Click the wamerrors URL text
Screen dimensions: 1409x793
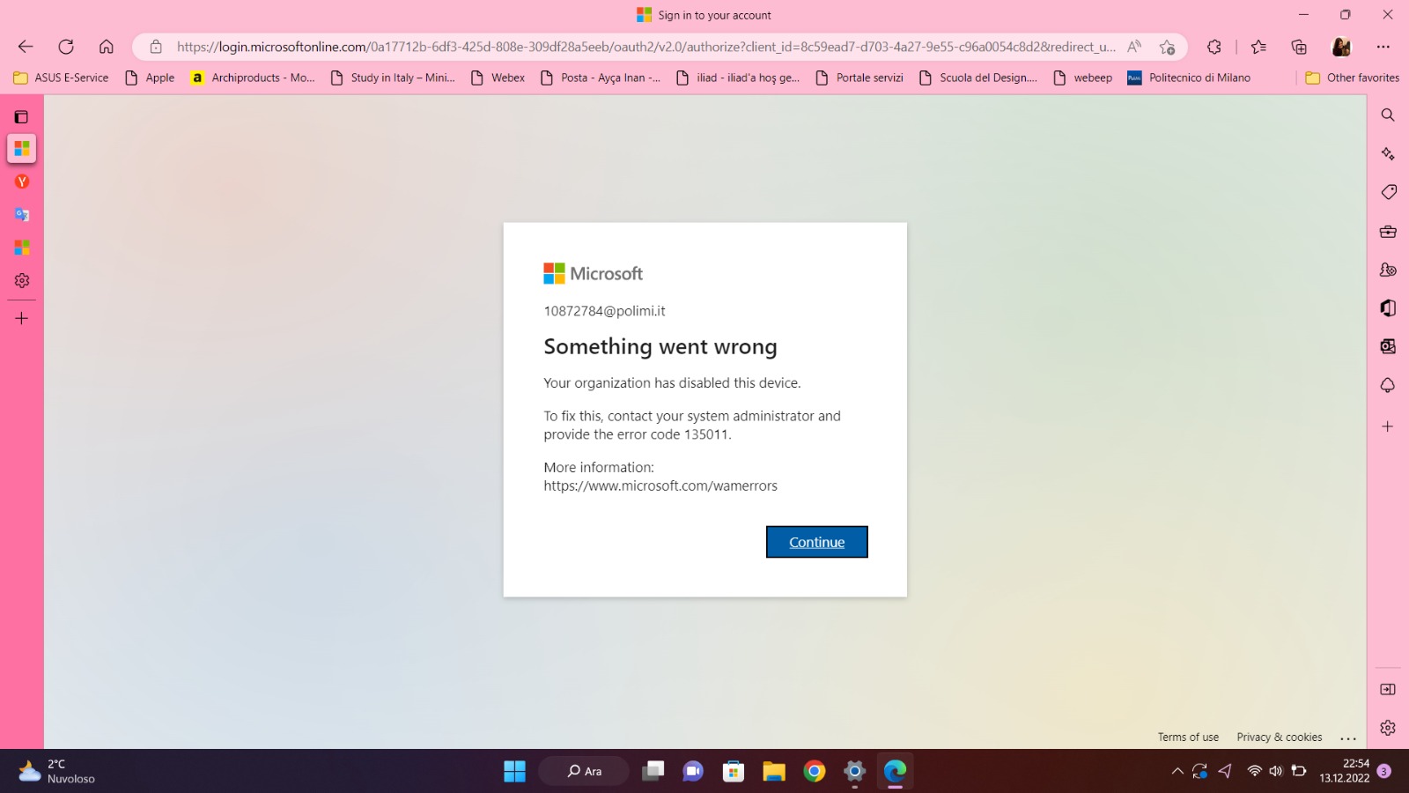(660, 485)
